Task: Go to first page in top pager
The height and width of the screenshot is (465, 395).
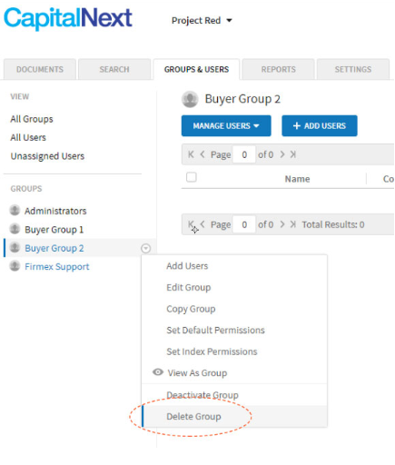Action: (x=191, y=154)
